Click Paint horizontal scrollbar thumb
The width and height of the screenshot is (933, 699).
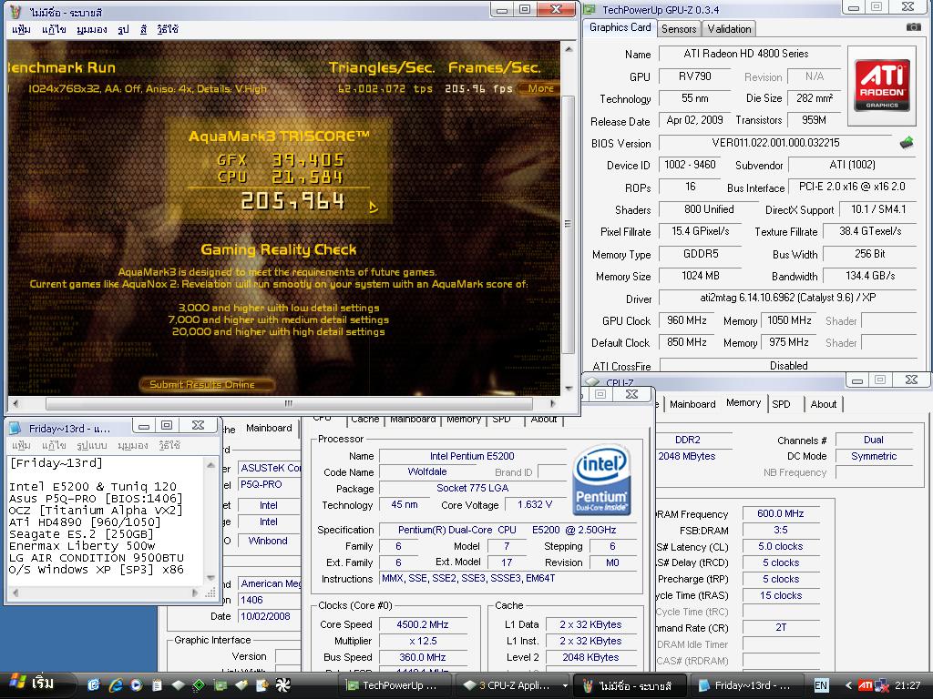pyautogui.click(x=289, y=403)
